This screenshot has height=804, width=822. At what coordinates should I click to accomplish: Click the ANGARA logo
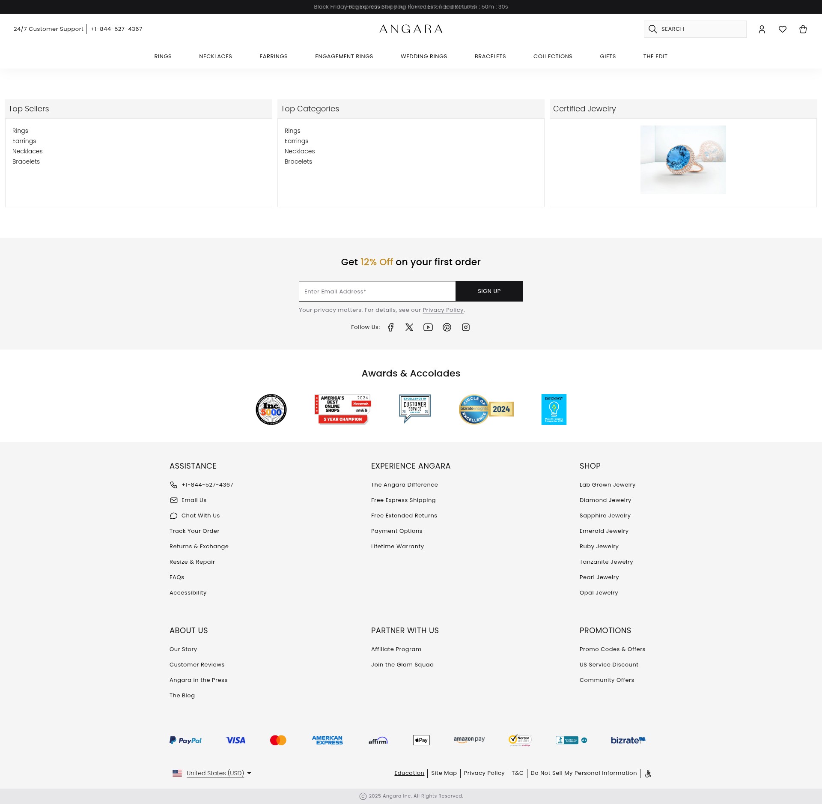point(411,29)
